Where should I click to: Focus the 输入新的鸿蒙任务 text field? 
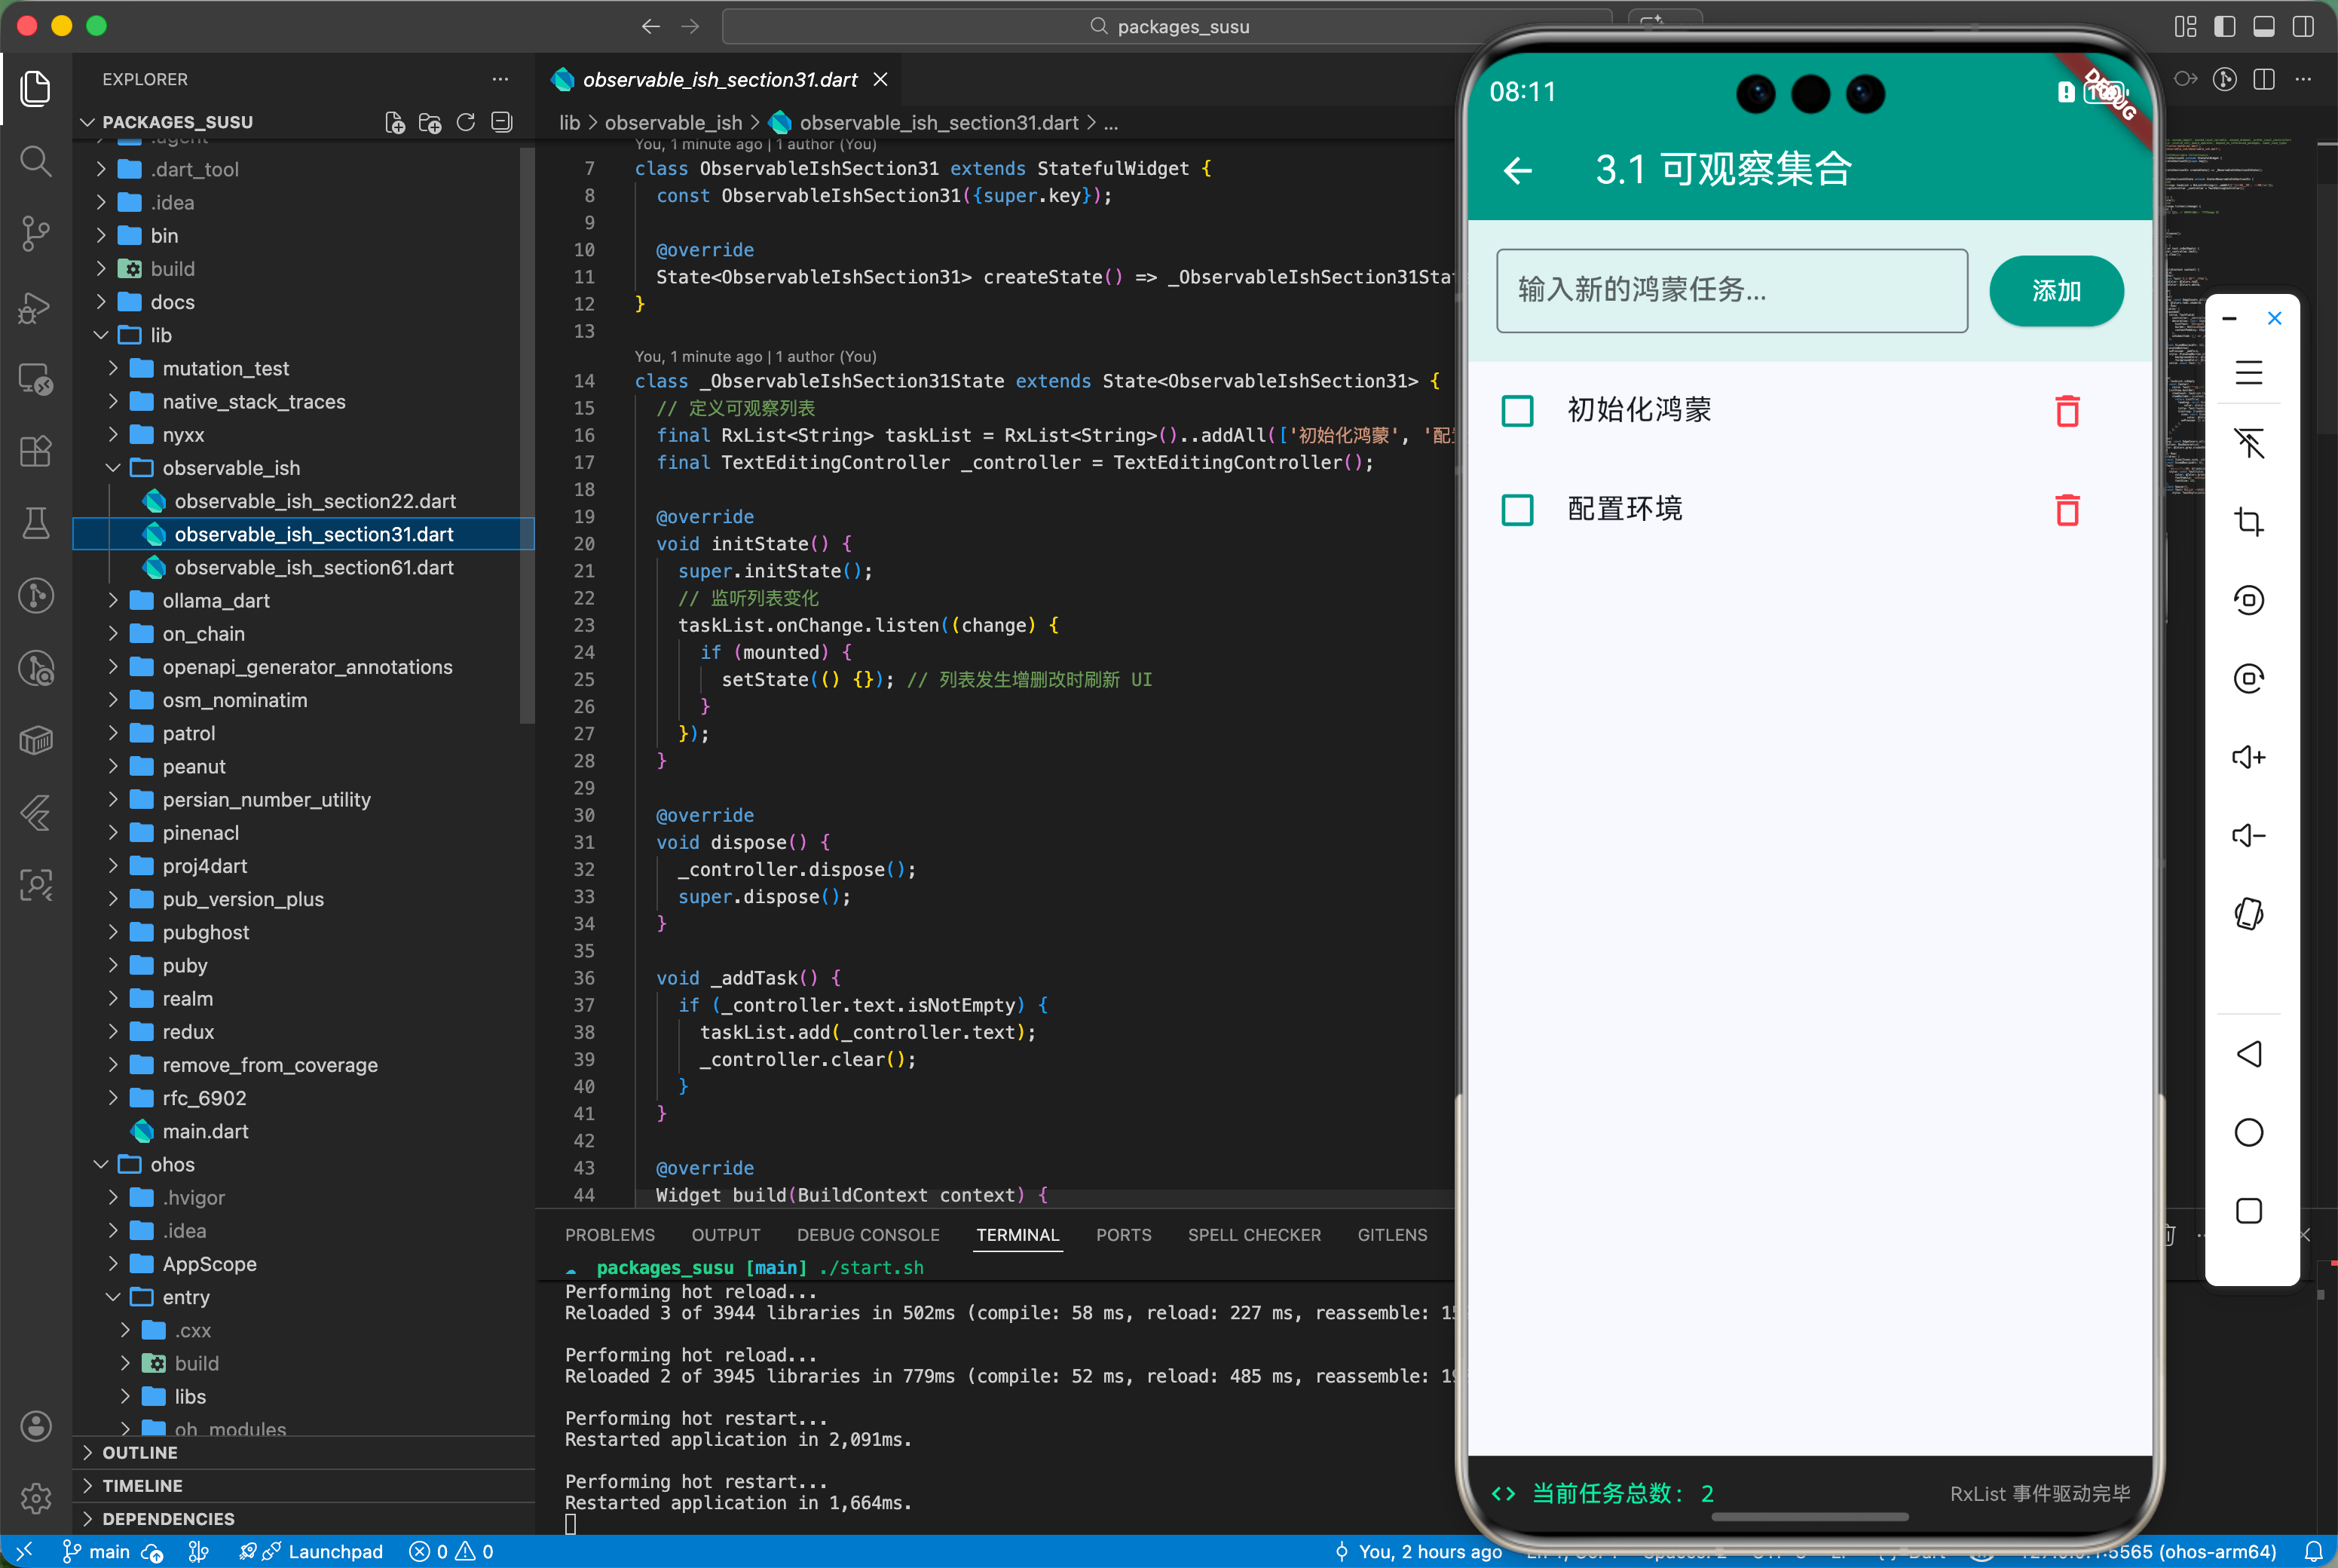(1731, 290)
